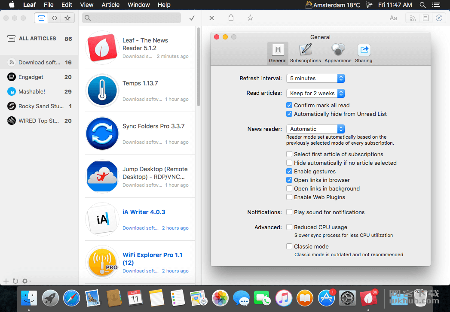Open the share icon in article toolbar
Image resolution: width=450 pixels, height=312 pixels.
click(x=231, y=18)
